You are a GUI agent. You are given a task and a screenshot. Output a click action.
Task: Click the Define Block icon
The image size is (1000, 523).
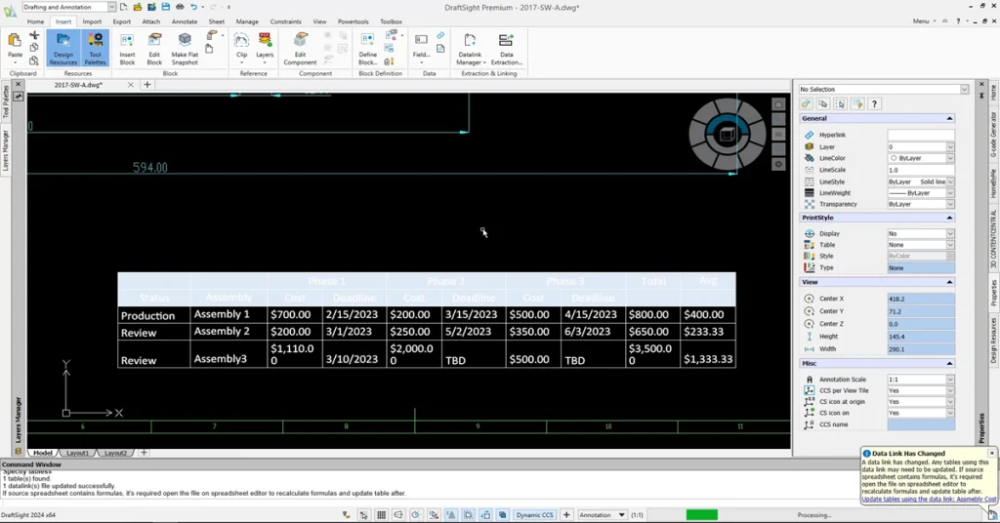click(x=368, y=47)
